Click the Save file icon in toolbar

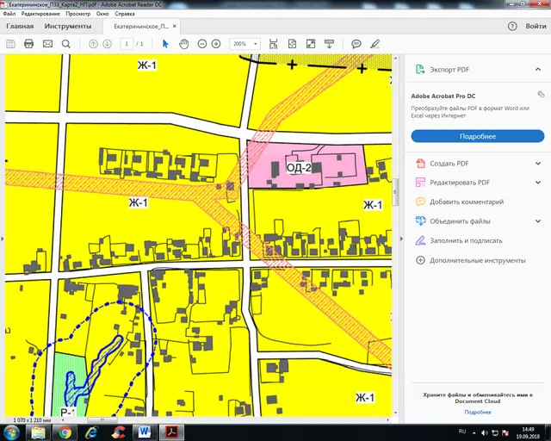10,44
